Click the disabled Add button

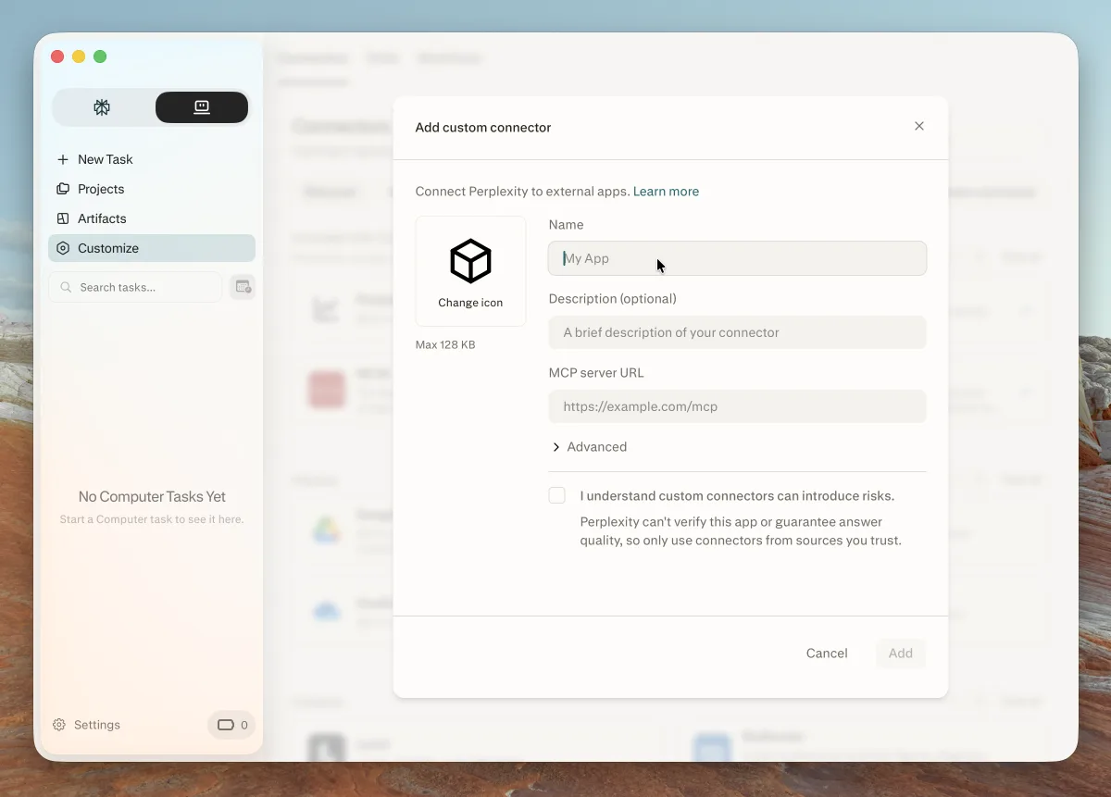[x=901, y=654]
